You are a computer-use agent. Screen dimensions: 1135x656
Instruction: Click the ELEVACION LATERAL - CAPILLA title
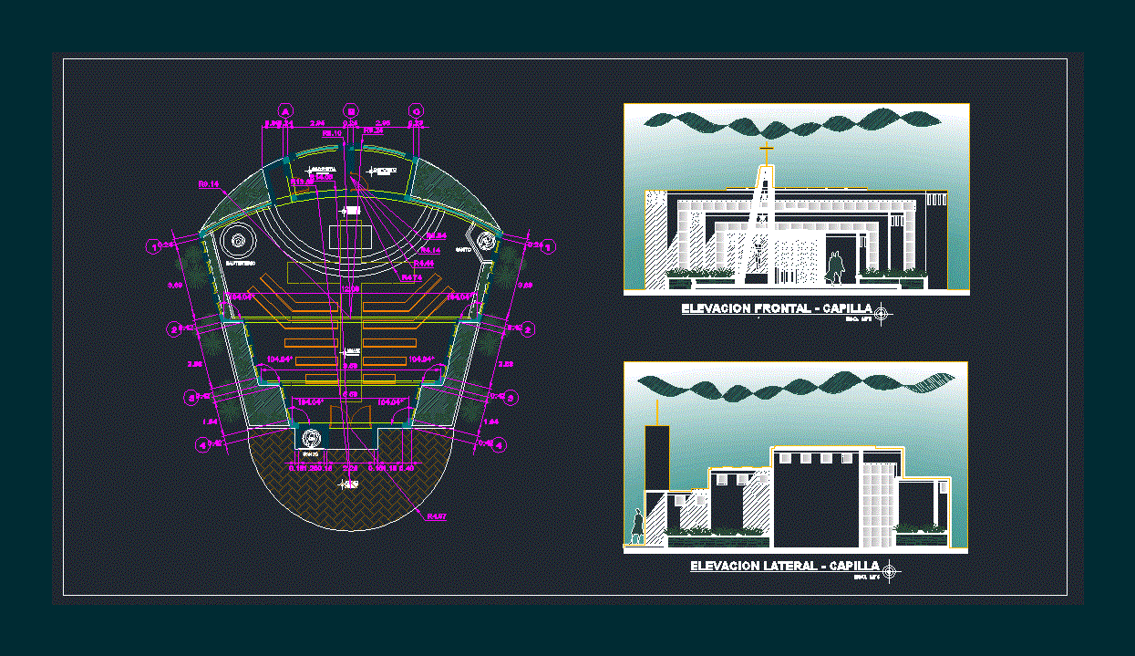(x=785, y=567)
